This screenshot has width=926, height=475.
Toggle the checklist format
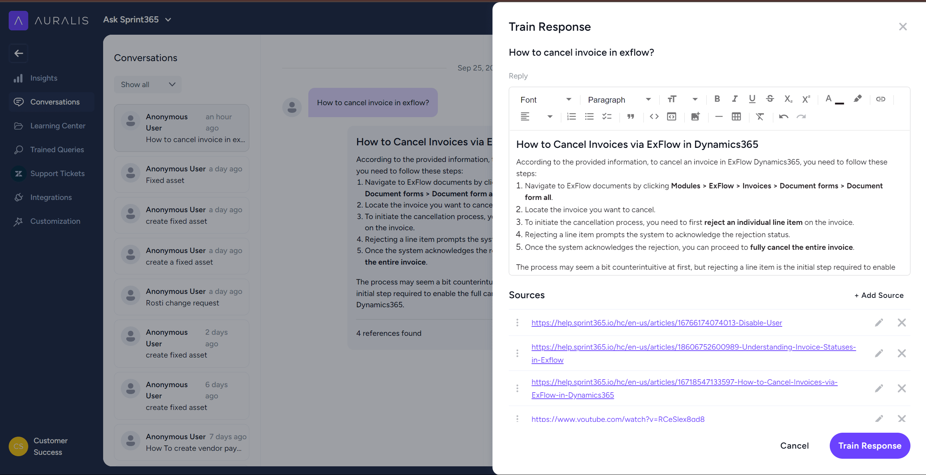(607, 116)
